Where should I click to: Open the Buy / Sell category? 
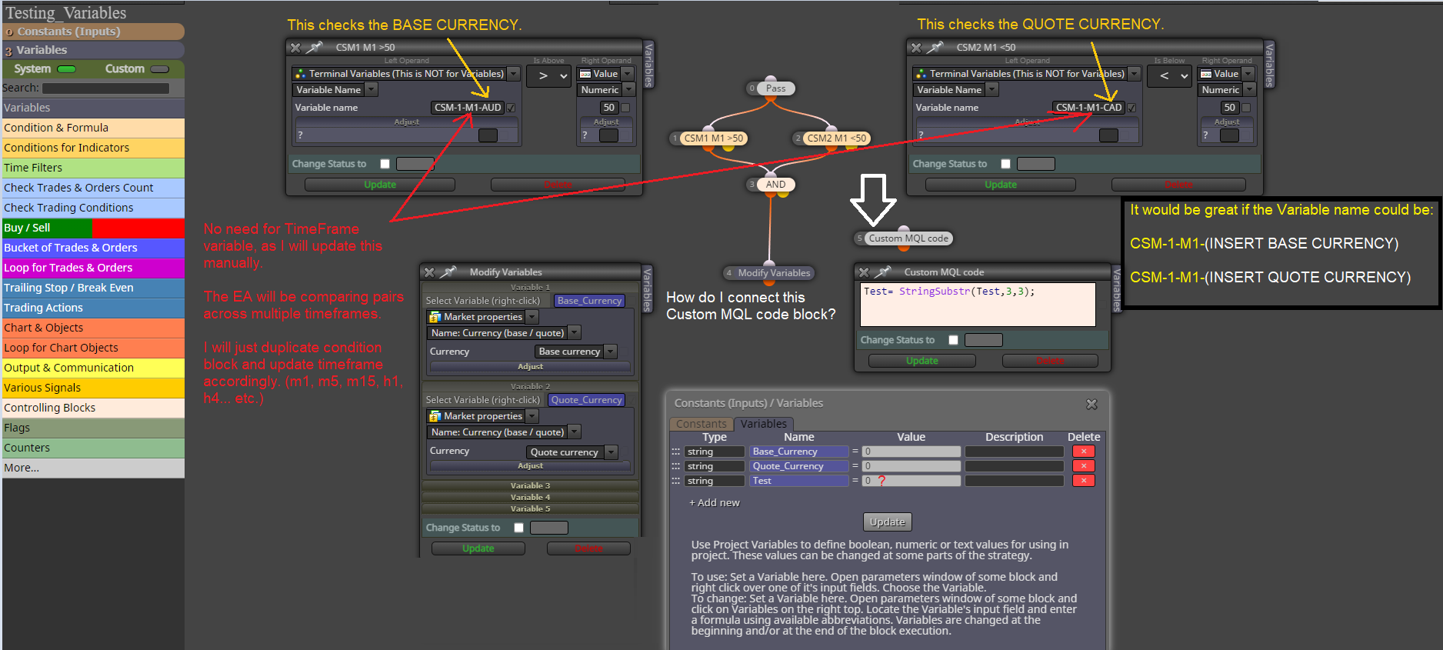coord(93,228)
